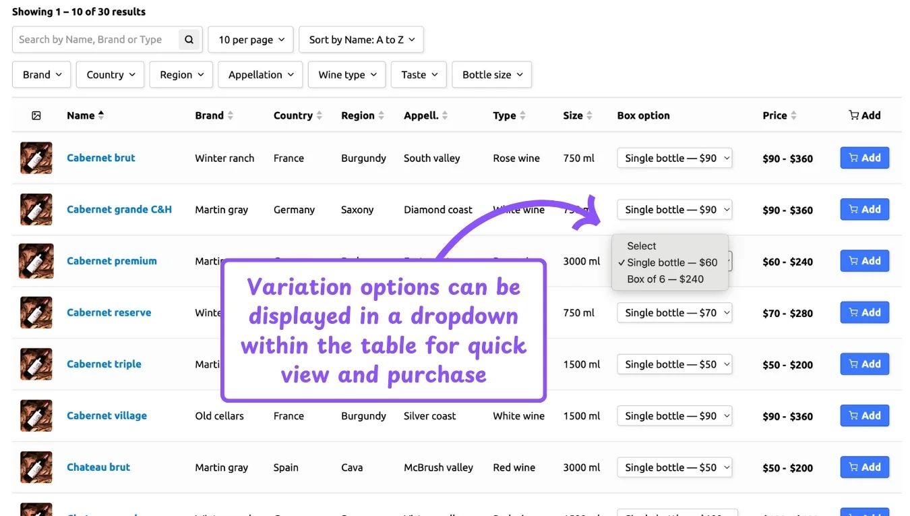This screenshot has width=910, height=516.
Task: Expand the Region filter
Action: (x=181, y=75)
